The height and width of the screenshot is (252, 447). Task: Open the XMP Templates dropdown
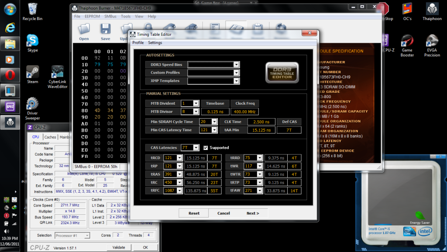tap(236, 81)
